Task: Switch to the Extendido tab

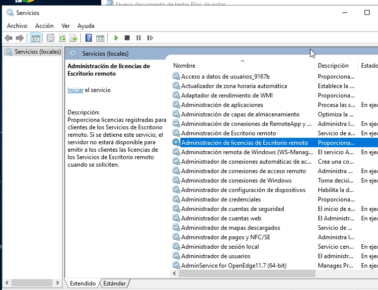Action: pyautogui.click(x=82, y=283)
